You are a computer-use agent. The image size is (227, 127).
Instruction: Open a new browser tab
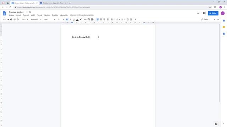tap(70, 3)
